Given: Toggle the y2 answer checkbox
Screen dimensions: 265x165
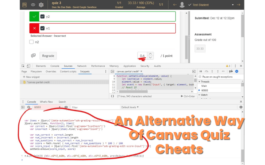Looking at the screenshot, I should 42,16.
